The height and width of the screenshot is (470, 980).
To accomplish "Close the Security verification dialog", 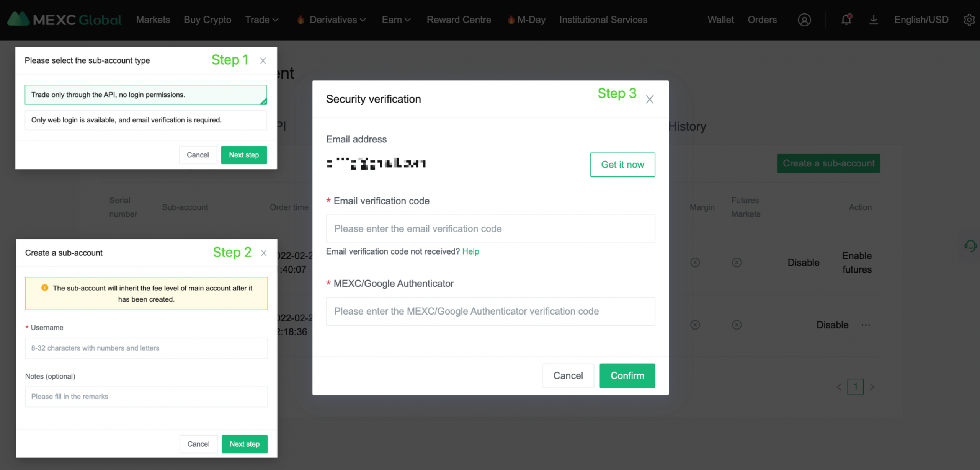I will [650, 100].
